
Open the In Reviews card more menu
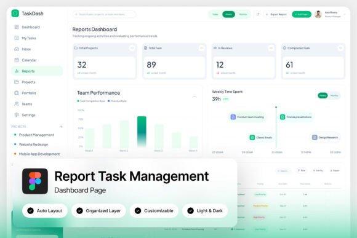(x=271, y=48)
